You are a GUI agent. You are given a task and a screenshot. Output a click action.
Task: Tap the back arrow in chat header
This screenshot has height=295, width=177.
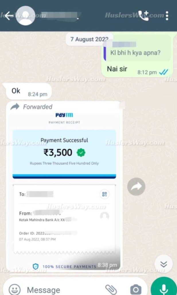coord(9,16)
